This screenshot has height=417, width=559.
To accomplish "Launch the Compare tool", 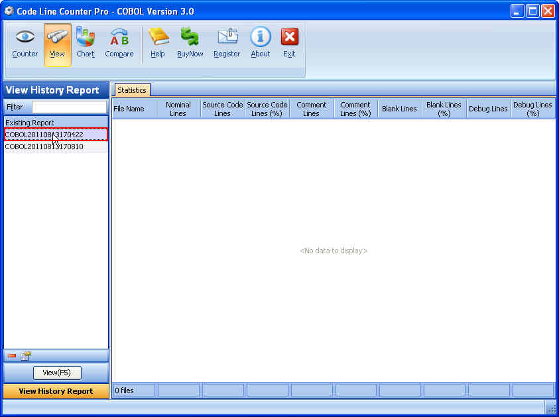I will 119,43.
